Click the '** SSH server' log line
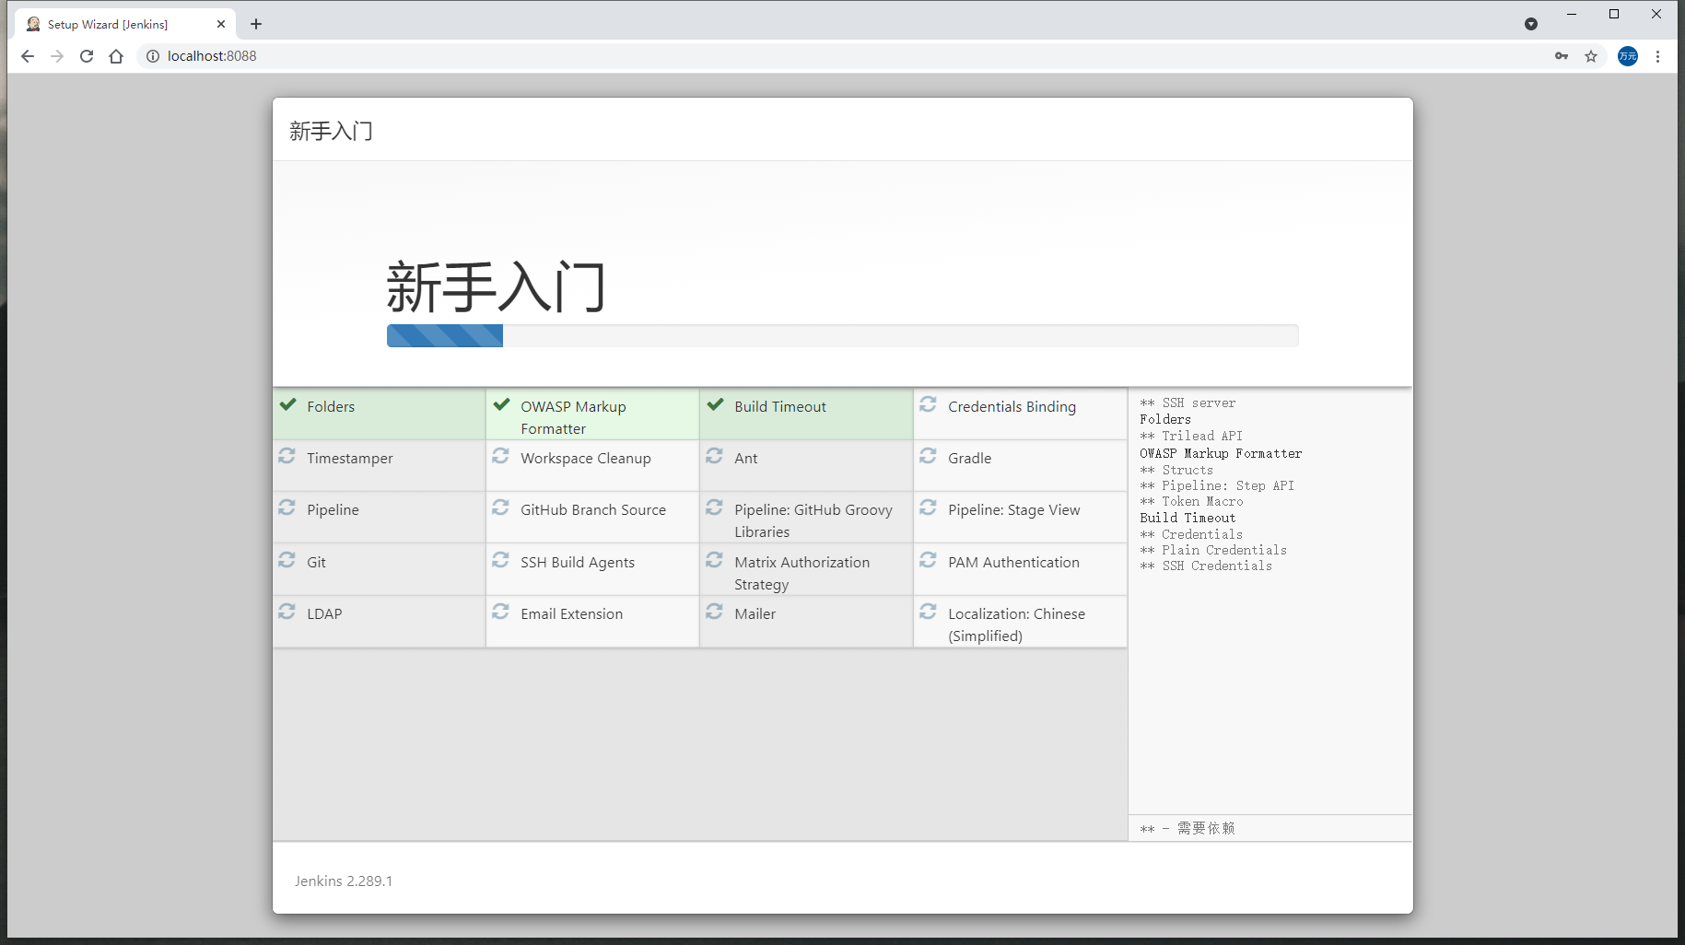The height and width of the screenshot is (945, 1685). 1188,402
